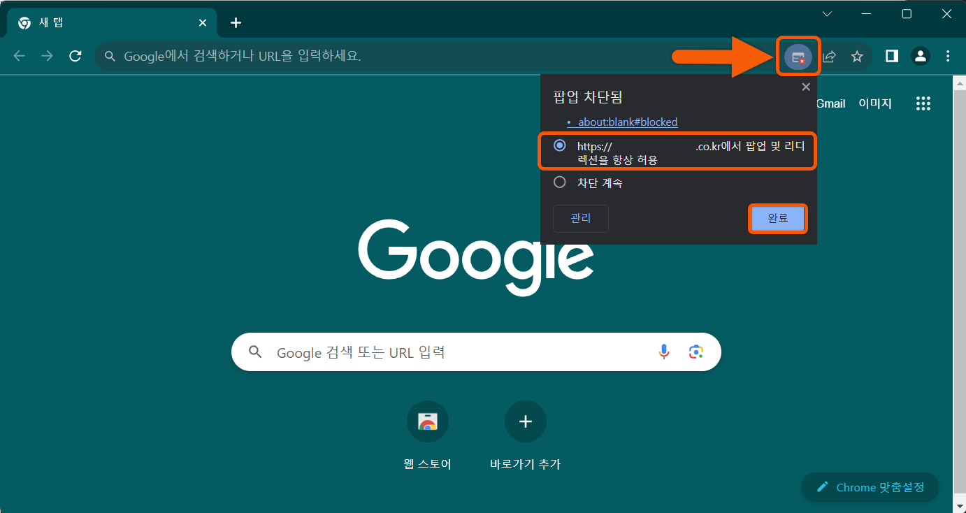
Task: Close the 새 탭 tab
Action: [x=203, y=23]
